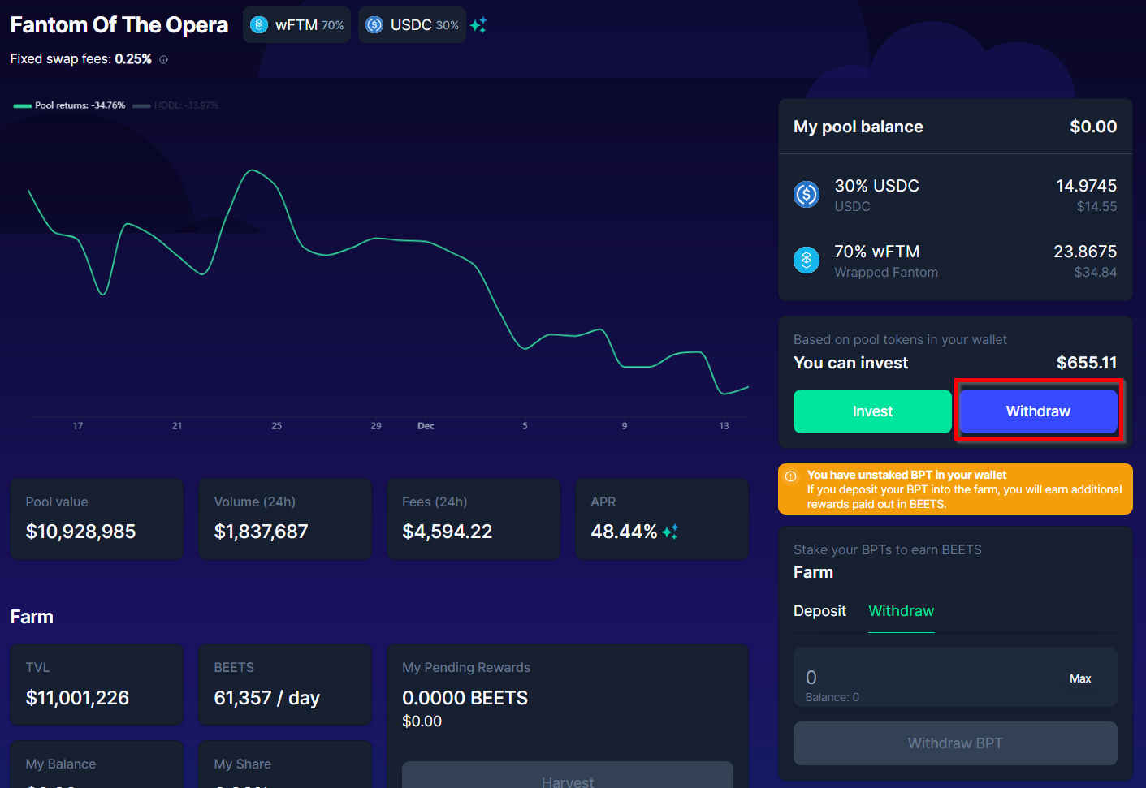
Task: Click the My pool balance $0.00 amount
Action: [1093, 127]
